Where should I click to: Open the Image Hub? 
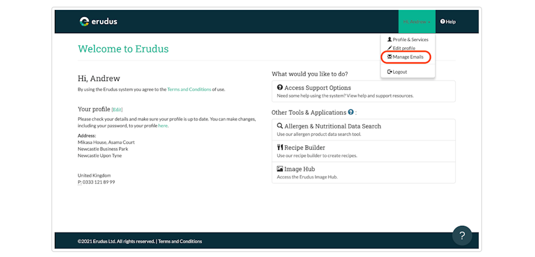point(364,173)
